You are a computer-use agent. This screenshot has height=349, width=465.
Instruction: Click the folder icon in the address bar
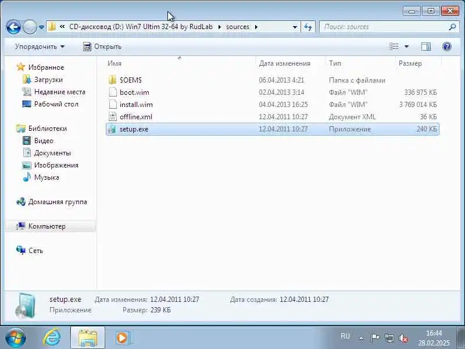(52, 27)
